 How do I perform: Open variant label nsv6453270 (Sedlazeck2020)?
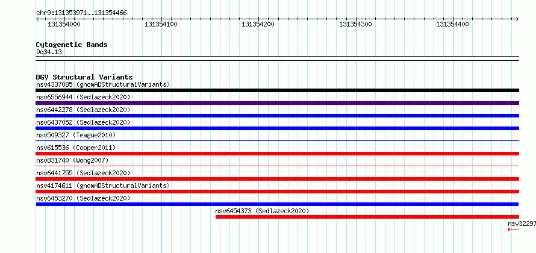[x=83, y=198]
